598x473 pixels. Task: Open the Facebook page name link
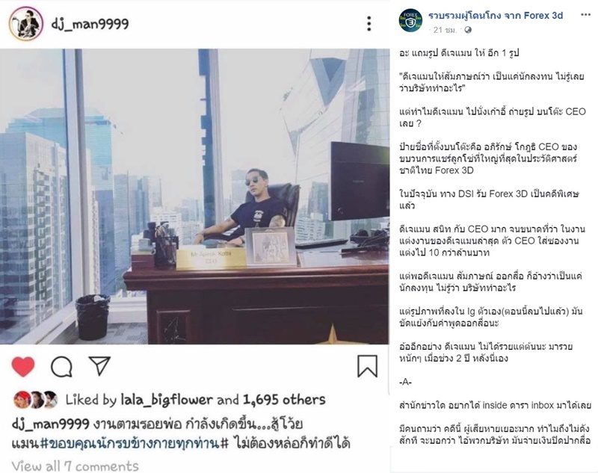[496, 16]
